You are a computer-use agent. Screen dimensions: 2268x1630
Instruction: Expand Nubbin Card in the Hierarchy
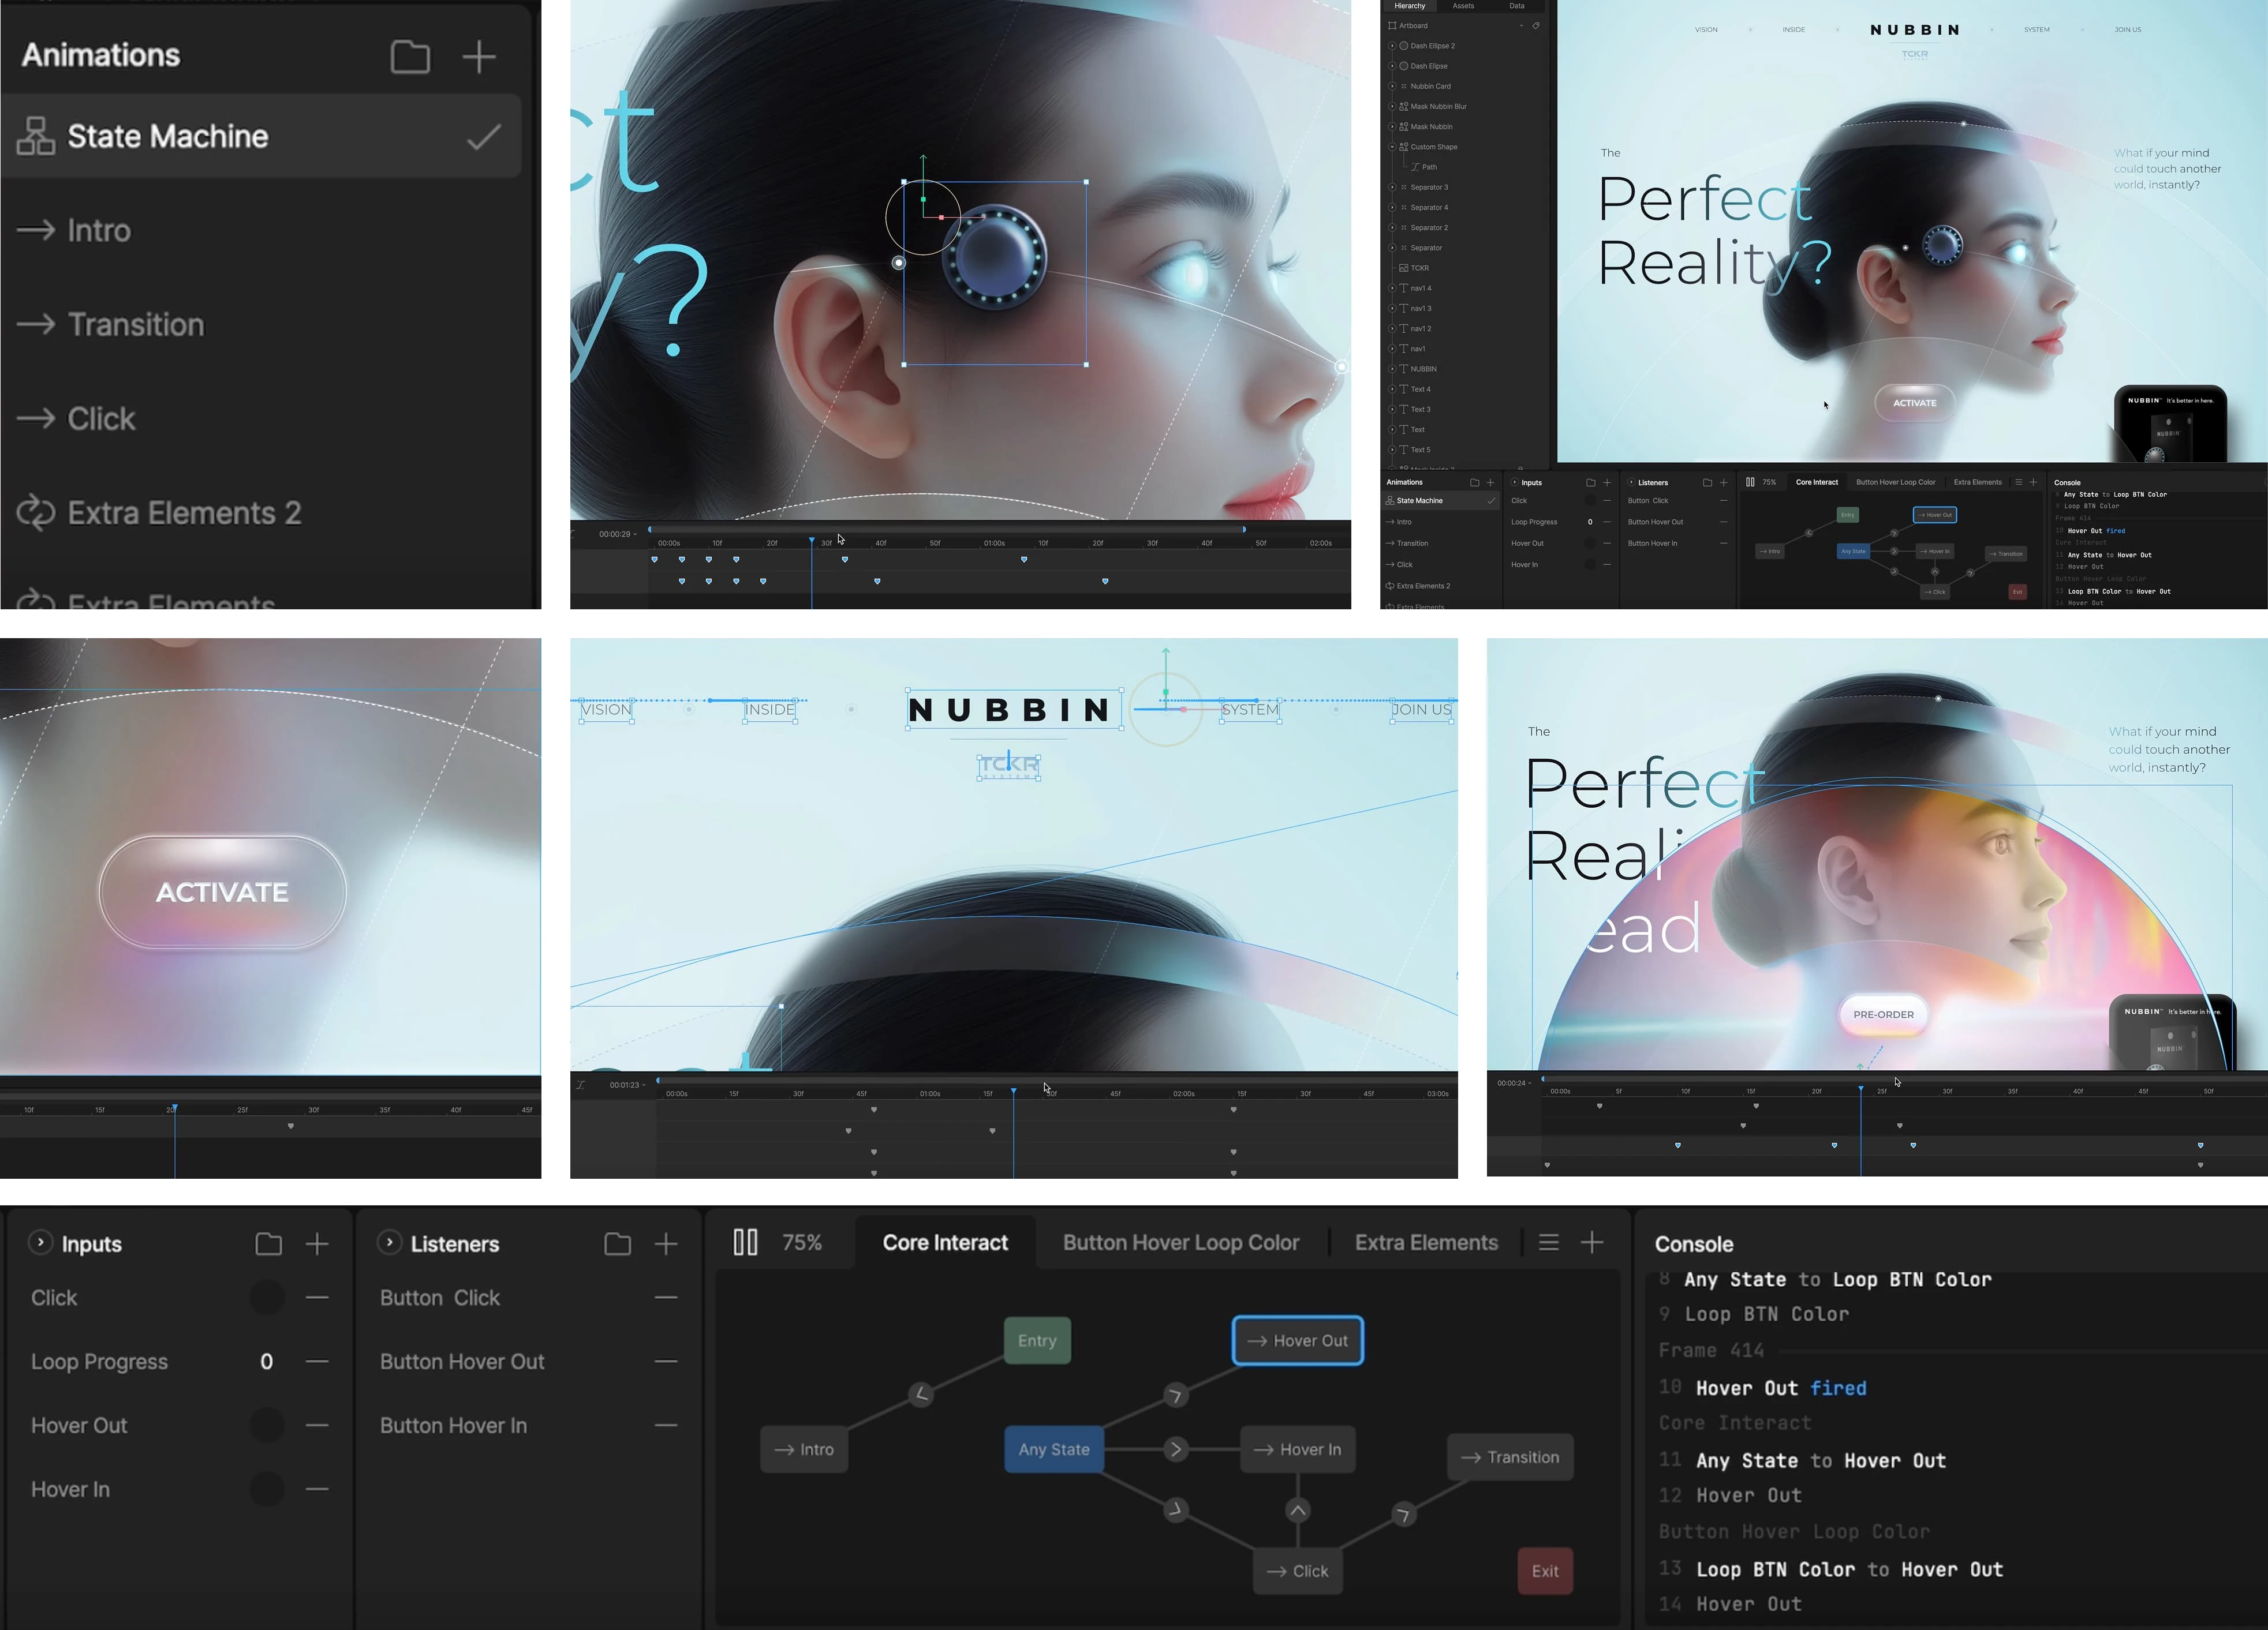pyautogui.click(x=1392, y=86)
